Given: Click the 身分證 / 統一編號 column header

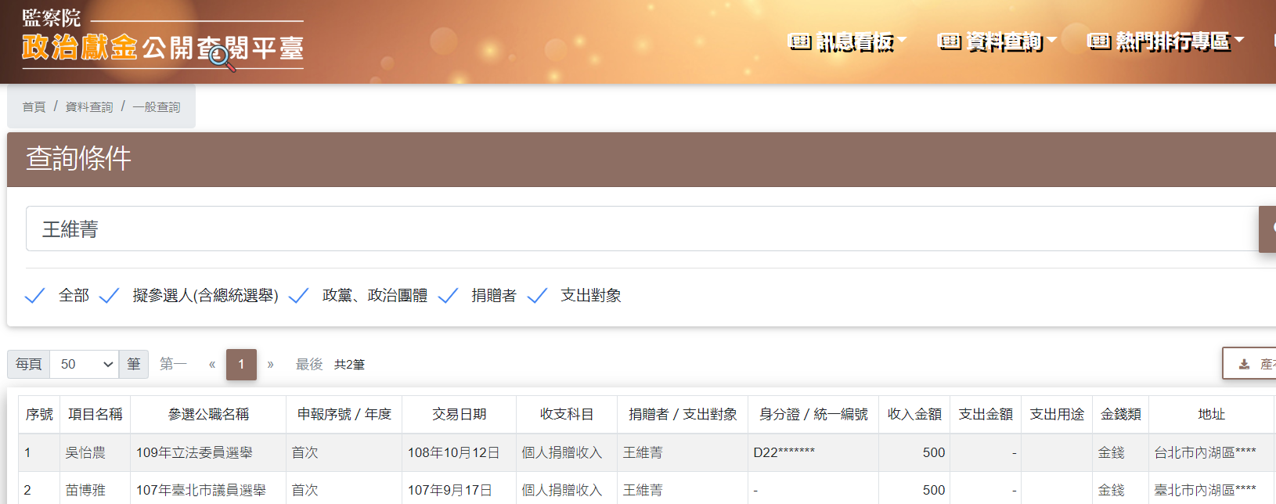Looking at the screenshot, I should pyautogui.click(x=813, y=415).
